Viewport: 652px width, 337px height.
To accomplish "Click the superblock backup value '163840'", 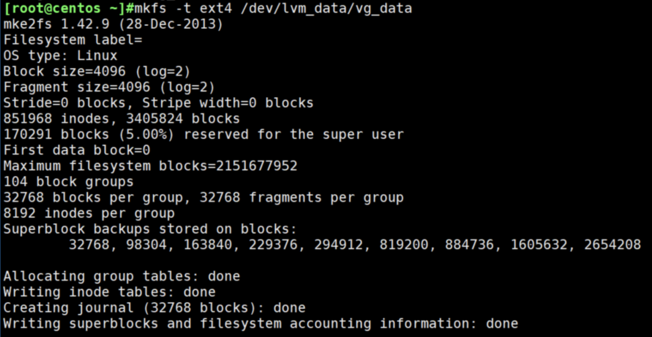I will pyautogui.click(x=208, y=245).
